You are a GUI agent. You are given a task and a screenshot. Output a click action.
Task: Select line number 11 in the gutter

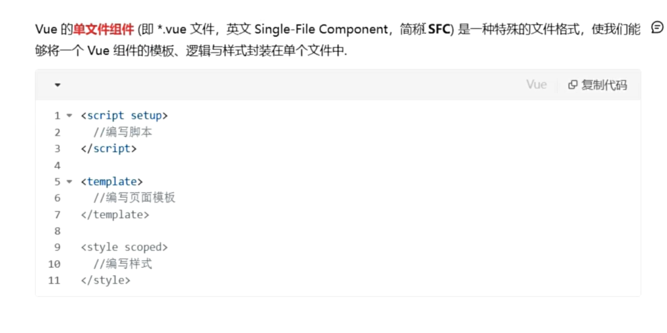54,280
